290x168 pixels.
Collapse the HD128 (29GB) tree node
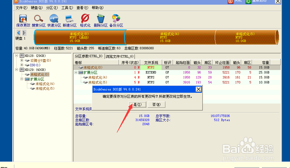[16, 55]
